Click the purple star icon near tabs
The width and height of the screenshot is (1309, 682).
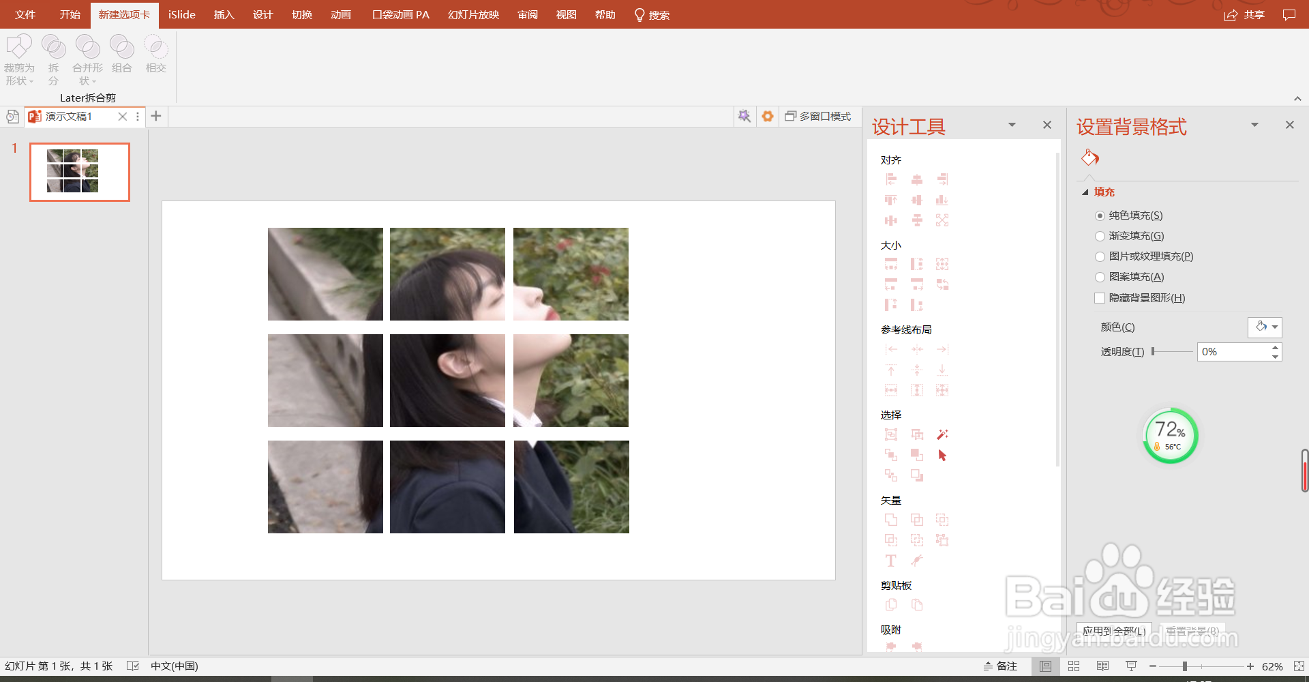[744, 117]
